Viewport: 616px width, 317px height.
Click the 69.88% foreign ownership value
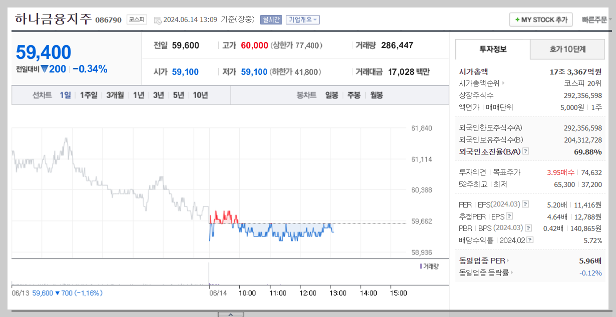tap(587, 151)
